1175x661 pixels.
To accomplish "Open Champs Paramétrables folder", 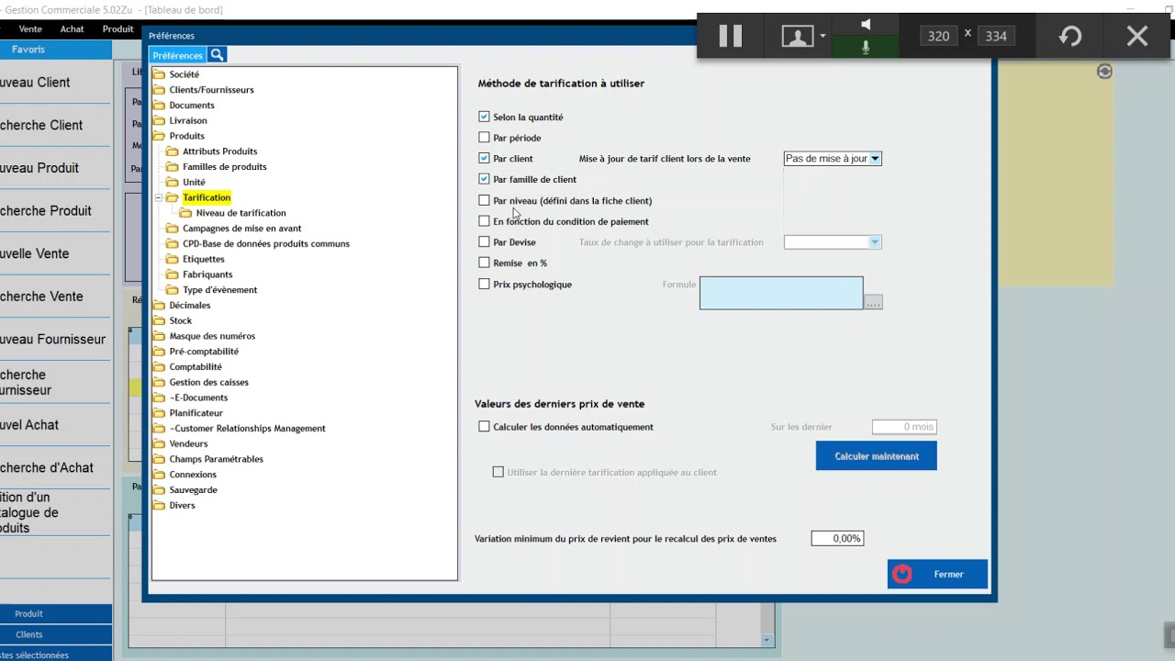I will [216, 460].
